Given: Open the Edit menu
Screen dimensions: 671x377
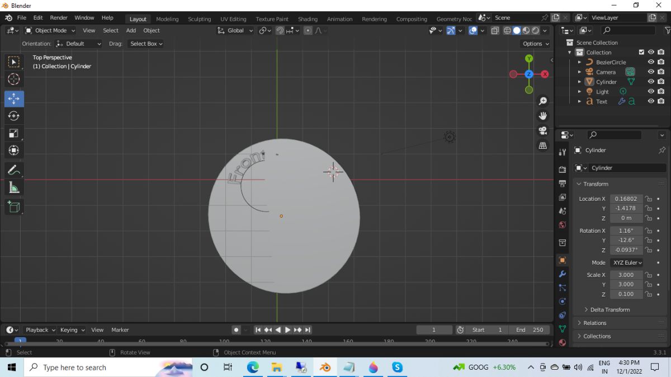Looking at the screenshot, I should [x=38, y=18].
